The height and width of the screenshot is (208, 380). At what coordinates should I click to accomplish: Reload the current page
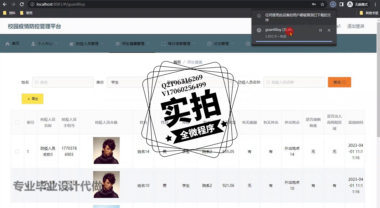pyautogui.click(x=22, y=4)
